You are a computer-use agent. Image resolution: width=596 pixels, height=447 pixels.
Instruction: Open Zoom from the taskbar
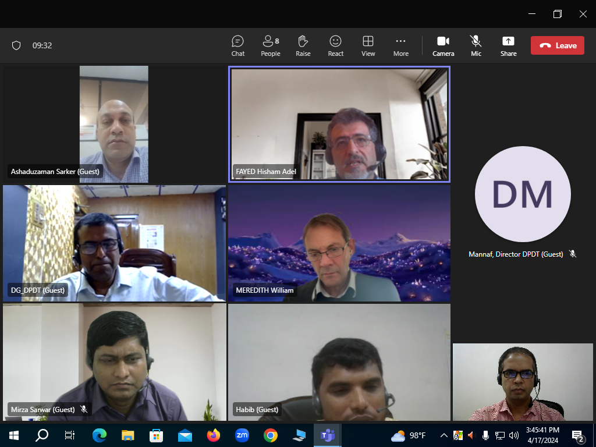click(242, 435)
